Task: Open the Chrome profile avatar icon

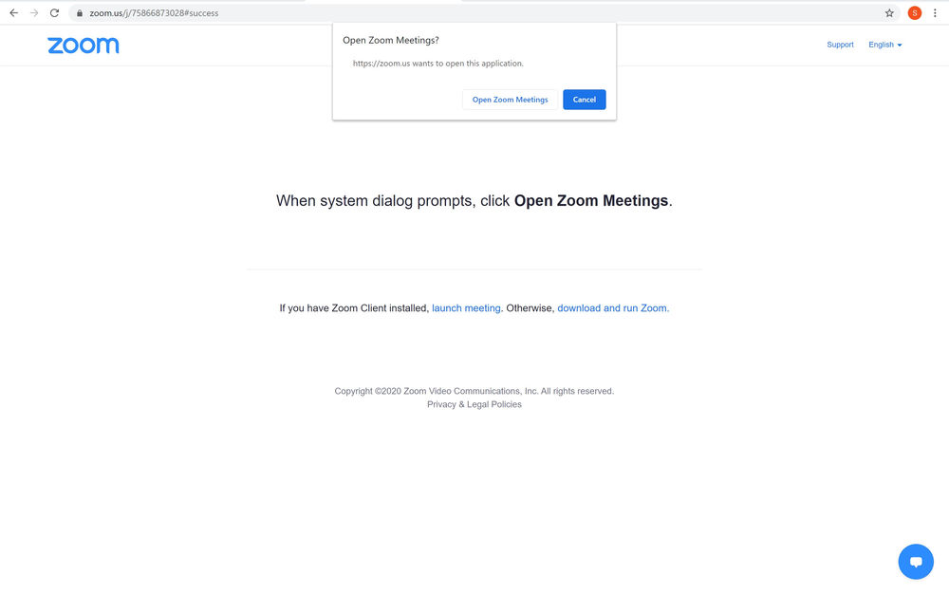Action: tap(914, 12)
